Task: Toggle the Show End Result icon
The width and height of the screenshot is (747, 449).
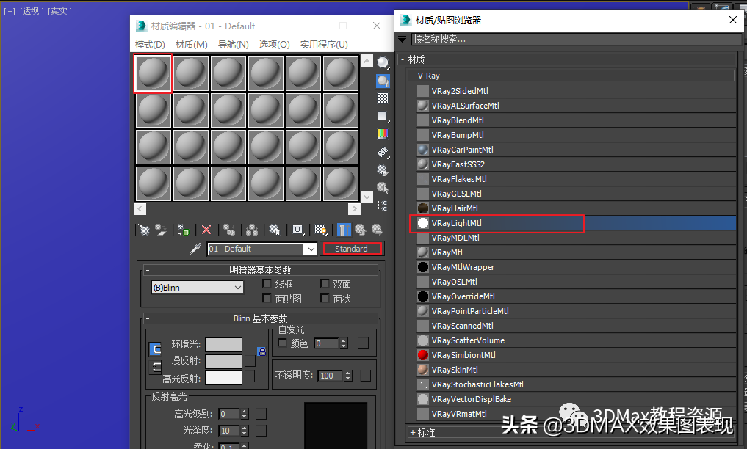Action: [x=344, y=230]
